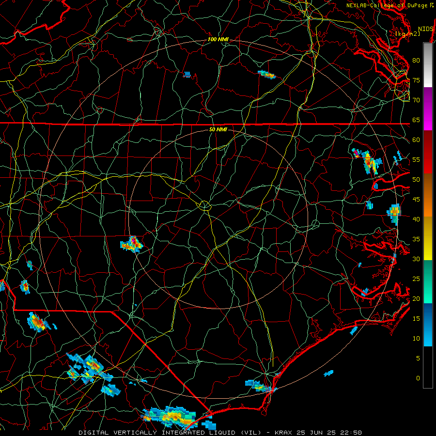Click the "[kg/m2]" units label
The width and height of the screenshot is (436, 436).
(x=407, y=34)
